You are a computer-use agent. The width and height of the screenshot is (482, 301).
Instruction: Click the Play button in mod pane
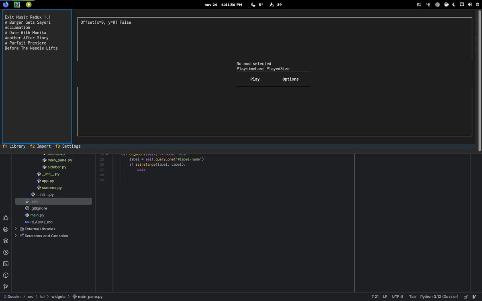255,79
